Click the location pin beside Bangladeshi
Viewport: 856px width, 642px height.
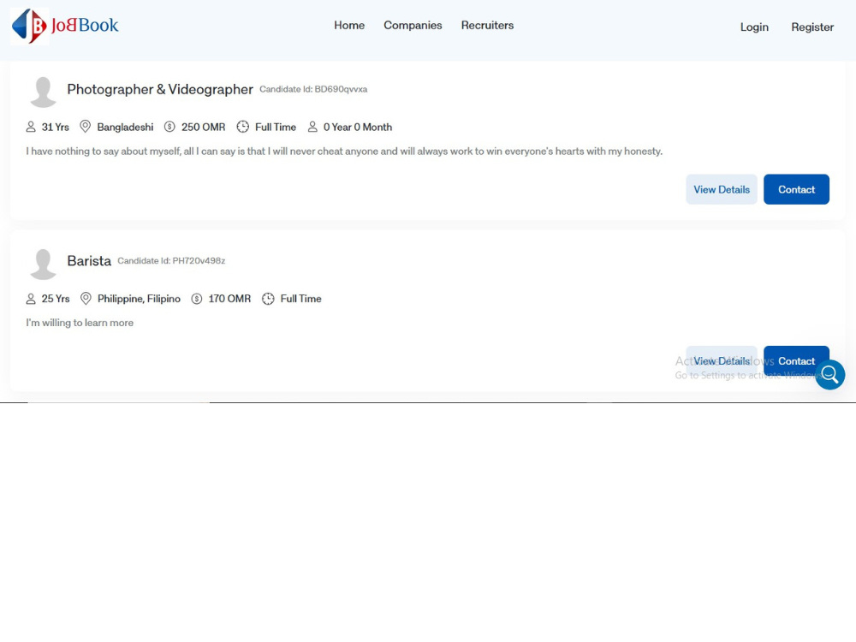(x=85, y=127)
